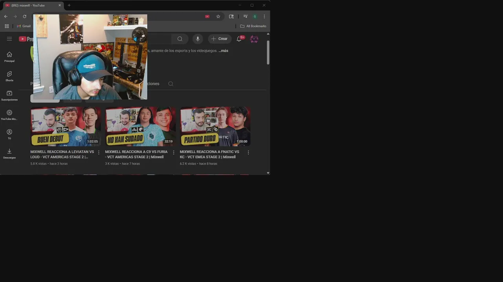Expand channel description with …más
503x282 pixels.
[223, 51]
